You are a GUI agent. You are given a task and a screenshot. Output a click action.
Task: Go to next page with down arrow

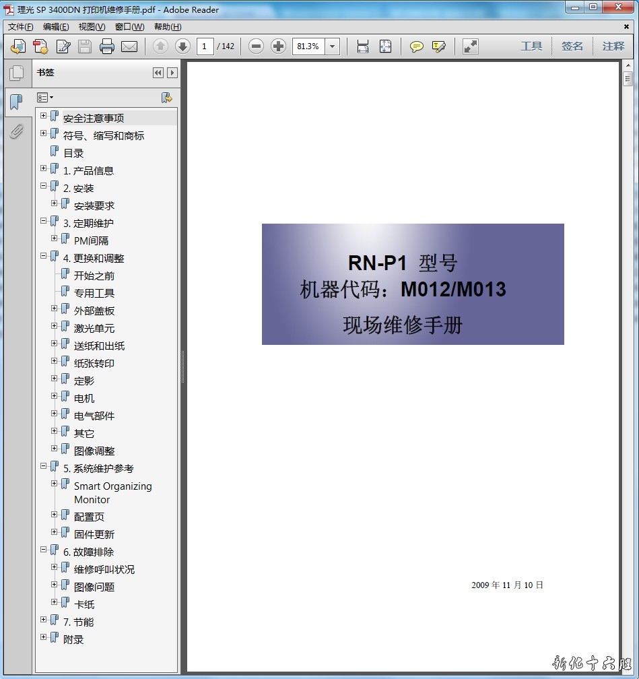[x=182, y=46]
